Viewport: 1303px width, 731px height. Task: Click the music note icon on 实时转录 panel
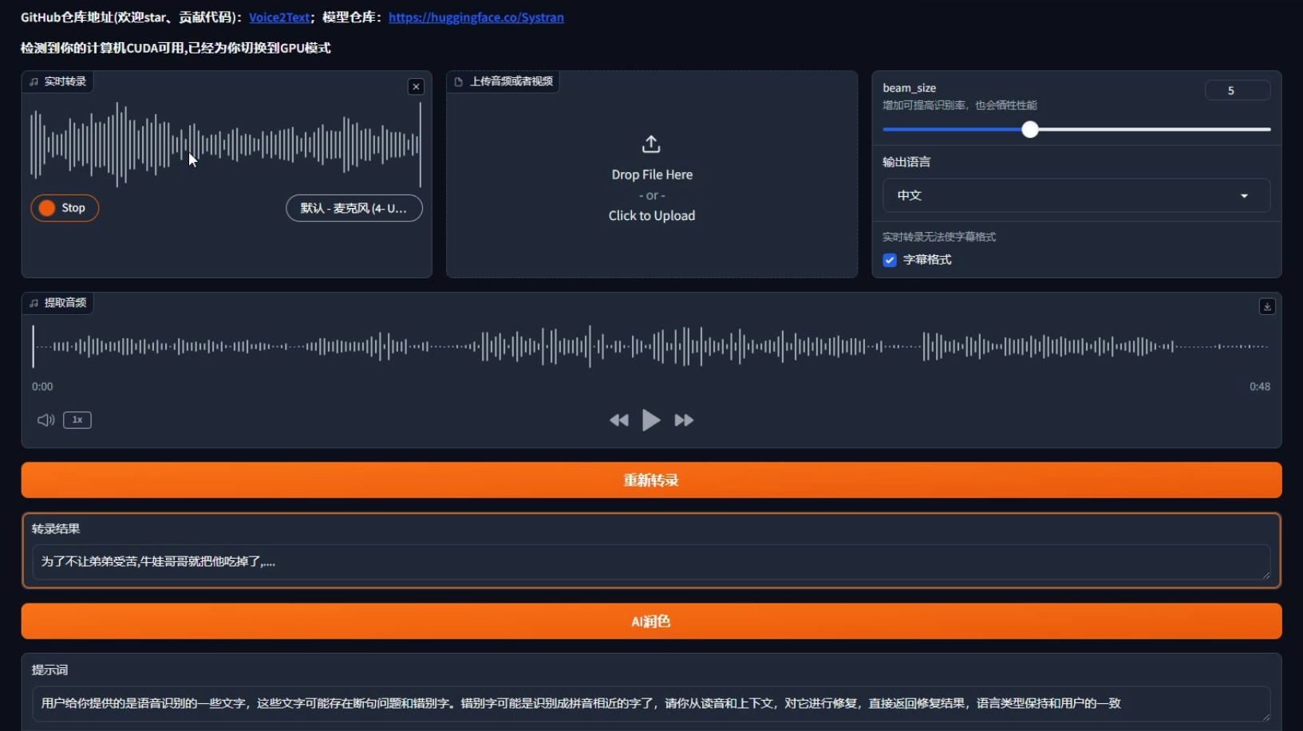pyautogui.click(x=33, y=81)
